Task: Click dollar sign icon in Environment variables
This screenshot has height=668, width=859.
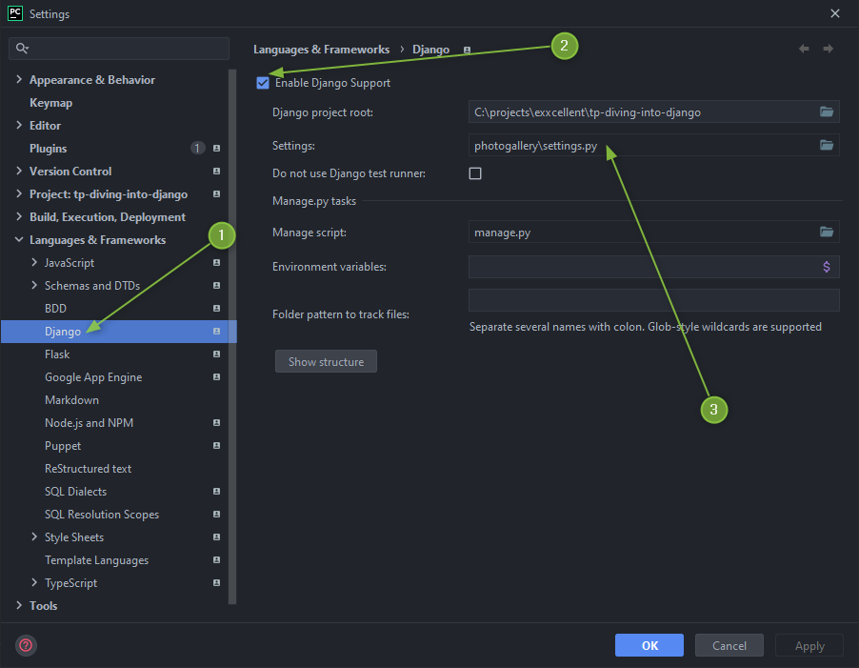Action: click(x=826, y=267)
